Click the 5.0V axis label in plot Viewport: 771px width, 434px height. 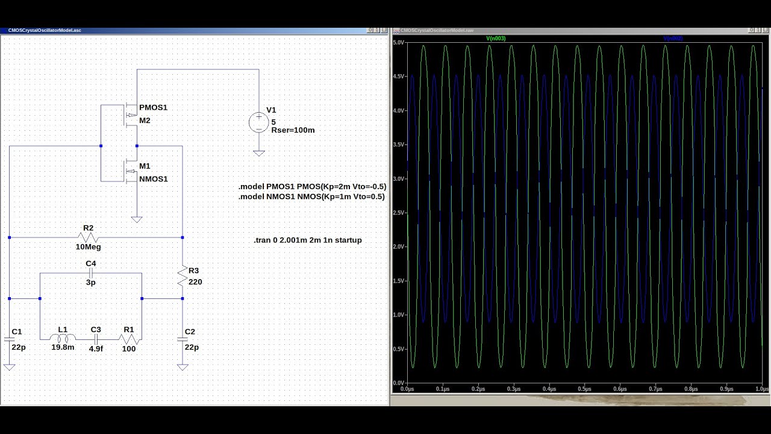398,43
